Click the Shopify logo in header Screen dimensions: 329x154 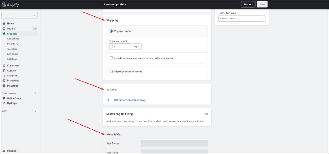click(x=10, y=4)
